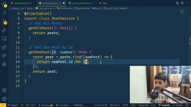Click the eye icon in status bar

click(x=22, y=105)
